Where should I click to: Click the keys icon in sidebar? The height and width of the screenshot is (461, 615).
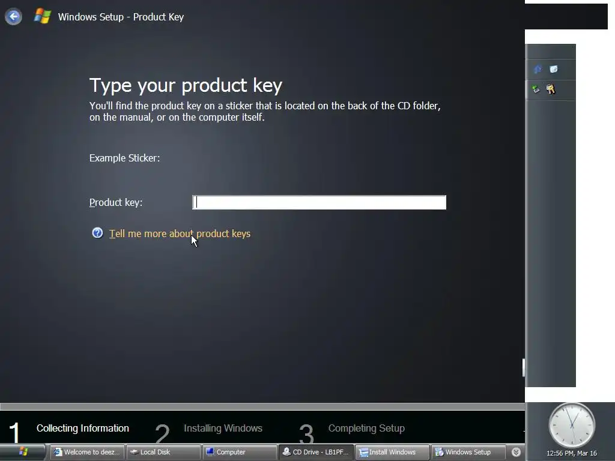point(551,89)
